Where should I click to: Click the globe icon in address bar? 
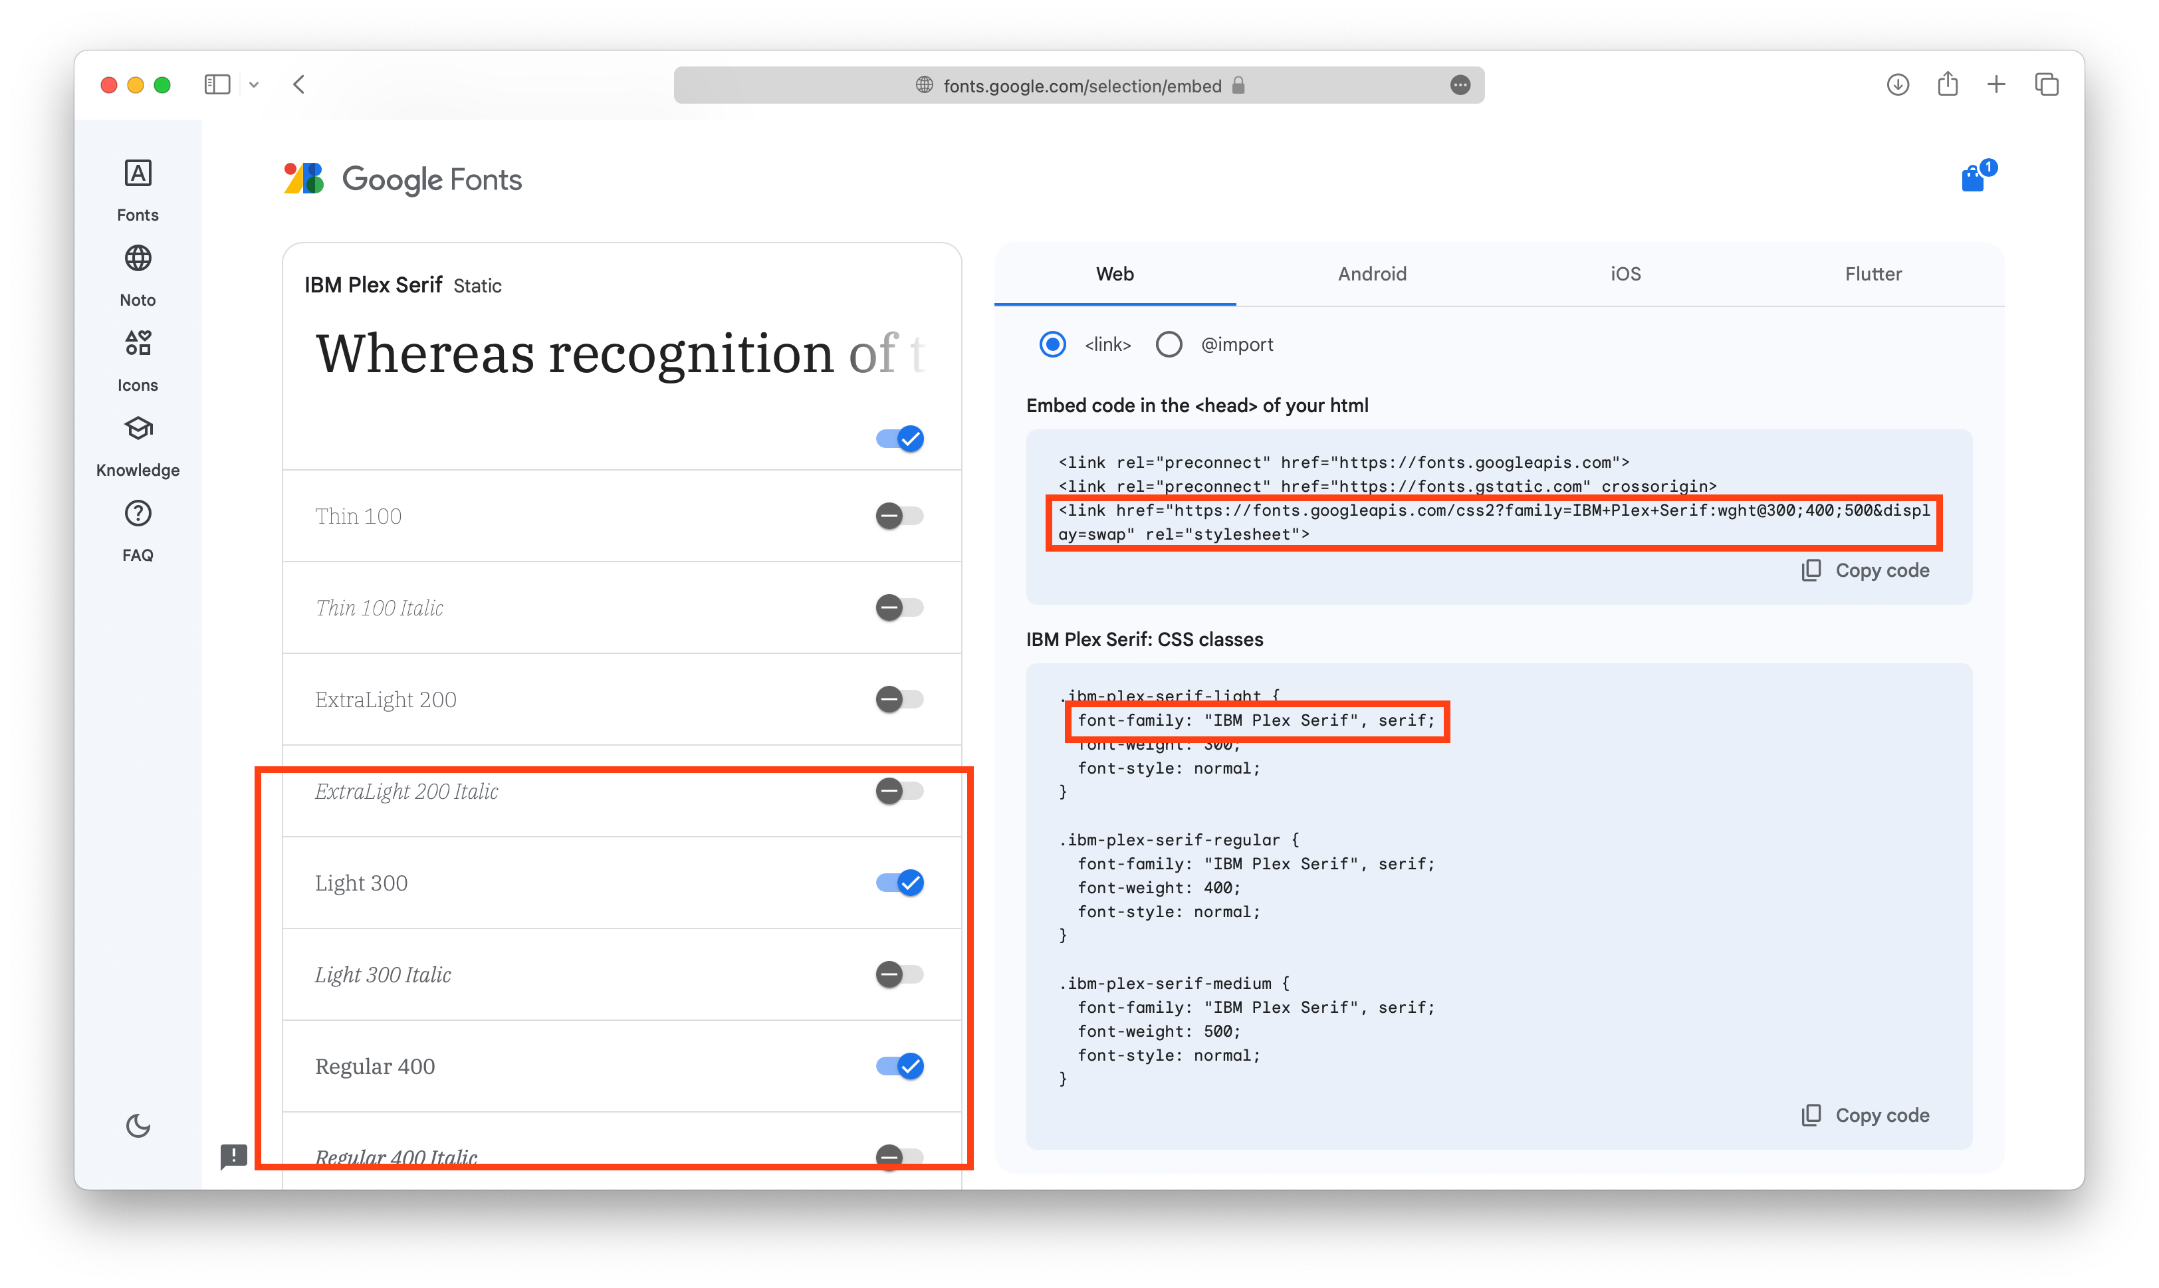[x=925, y=85]
